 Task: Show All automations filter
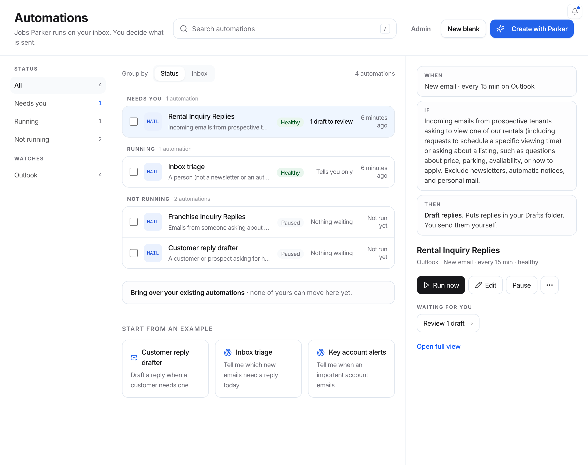coord(58,85)
